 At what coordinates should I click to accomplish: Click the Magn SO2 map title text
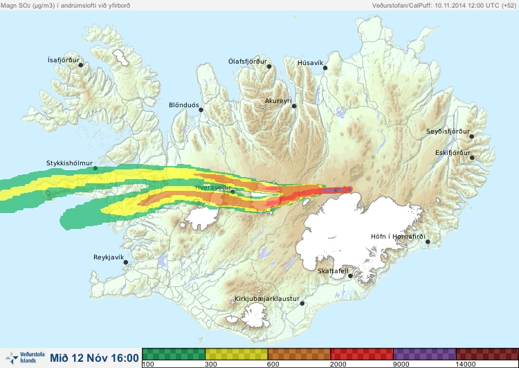[65, 6]
